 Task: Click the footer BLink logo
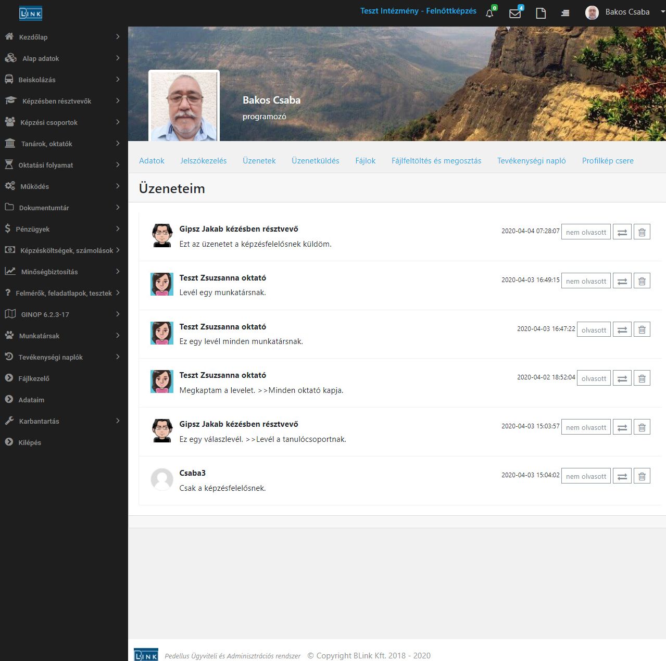[146, 655]
